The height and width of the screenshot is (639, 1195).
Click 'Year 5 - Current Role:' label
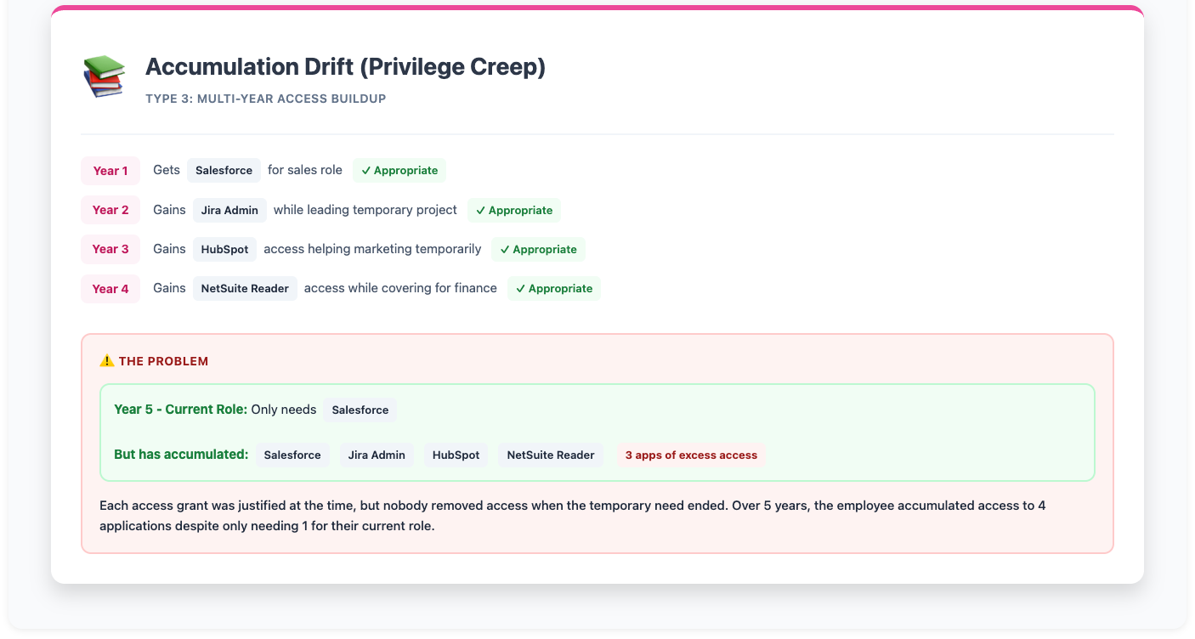click(180, 410)
